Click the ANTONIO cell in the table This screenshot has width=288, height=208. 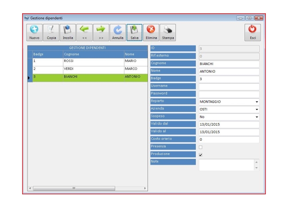[x=136, y=78]
